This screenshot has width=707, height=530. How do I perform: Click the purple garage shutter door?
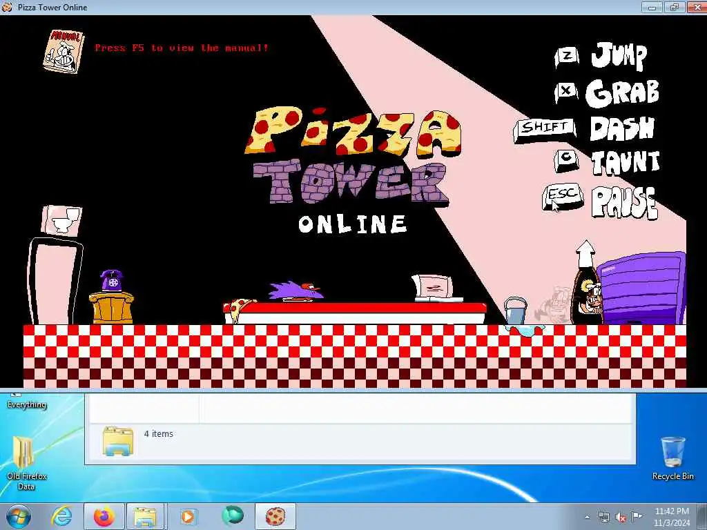pos(642,288)
